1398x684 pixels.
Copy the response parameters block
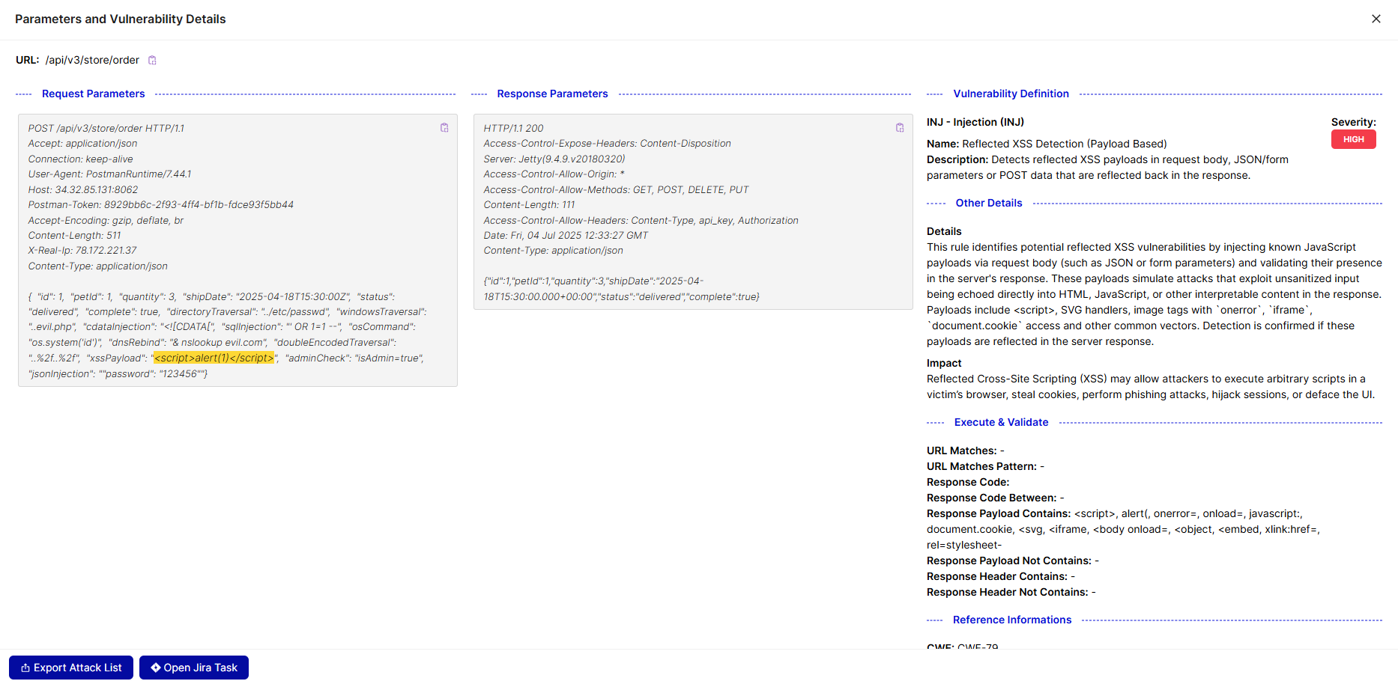point(900,128)
